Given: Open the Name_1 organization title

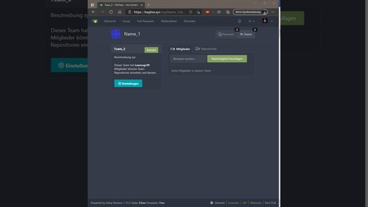Looking at the screenshot, I should (x=132, y=34).
